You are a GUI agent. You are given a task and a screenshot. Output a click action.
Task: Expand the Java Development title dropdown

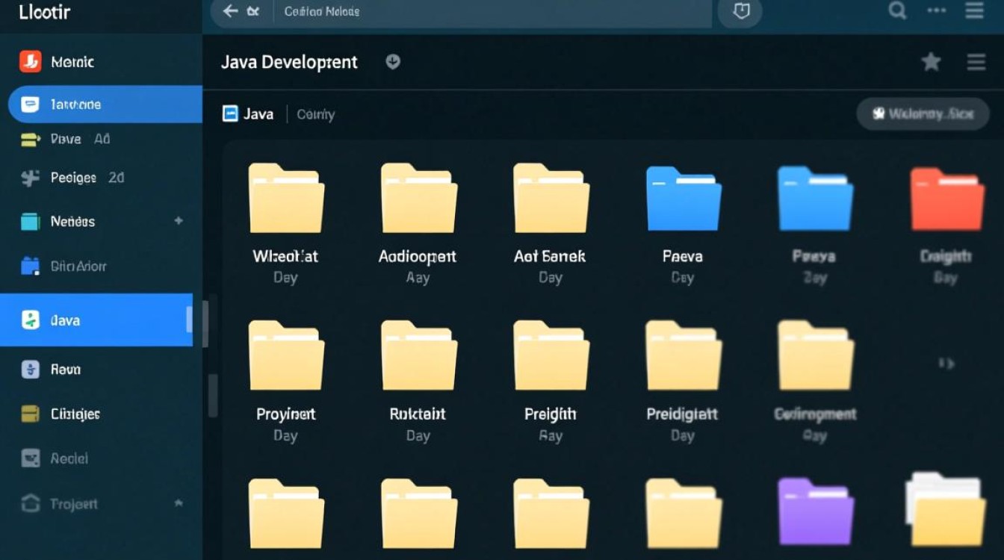pyautogui.click(x=393, y=62)
